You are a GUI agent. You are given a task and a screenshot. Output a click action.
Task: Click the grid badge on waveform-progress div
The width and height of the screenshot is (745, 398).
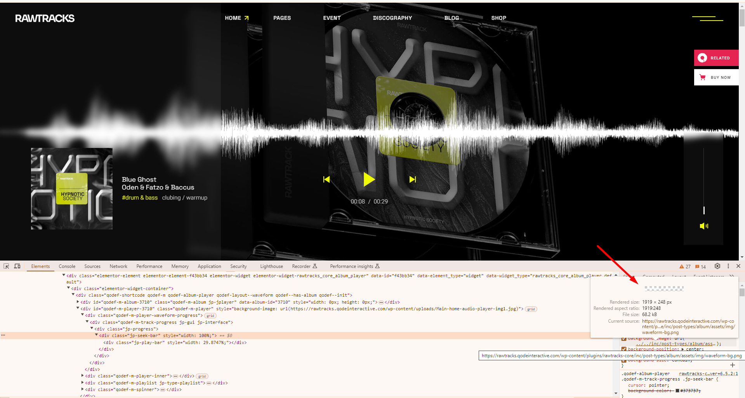(210, 316)
